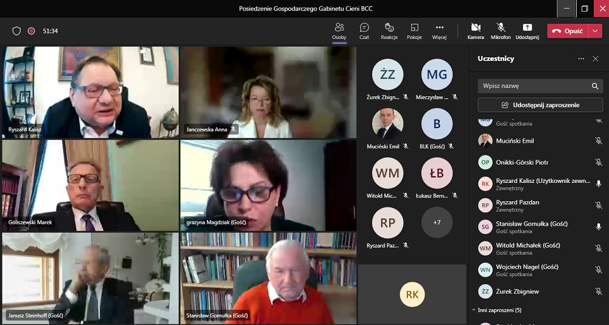Select the WM Witold Michałek avatar tile
This screenshot has width=609, height=325.
click(x=387, y=173)
